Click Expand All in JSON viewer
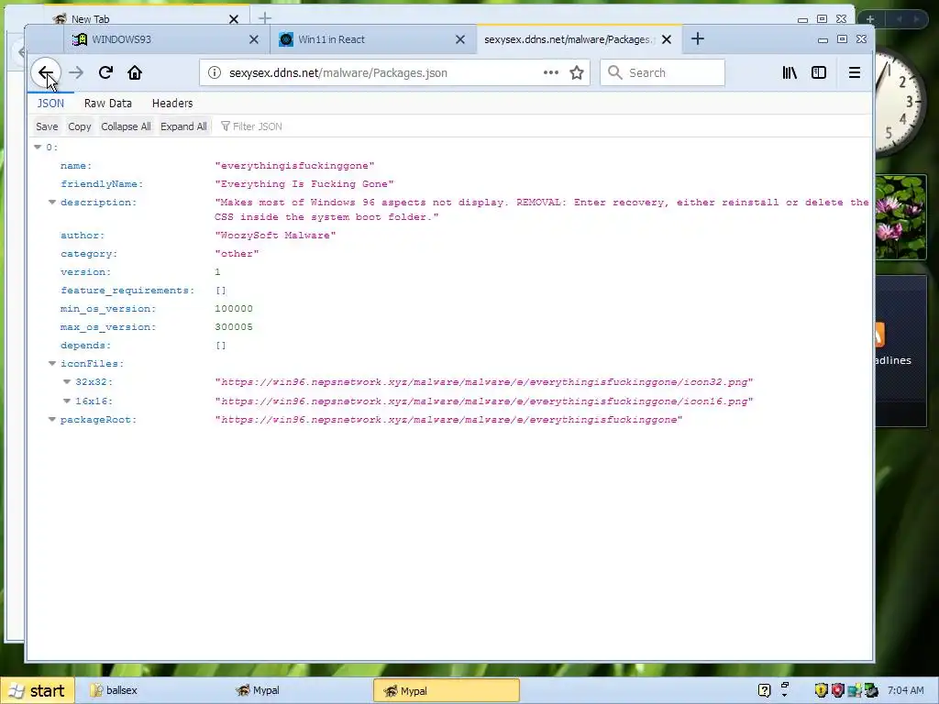Viewport: 939px width, 704px height. [x=183, y=126]
